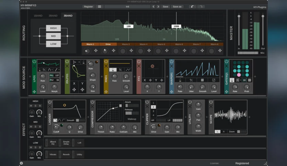Open the hamburger menu beside Register

tap(100, 7)
